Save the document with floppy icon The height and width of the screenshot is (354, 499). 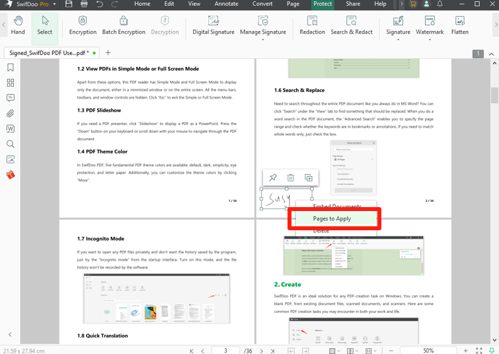click(69, 4)
